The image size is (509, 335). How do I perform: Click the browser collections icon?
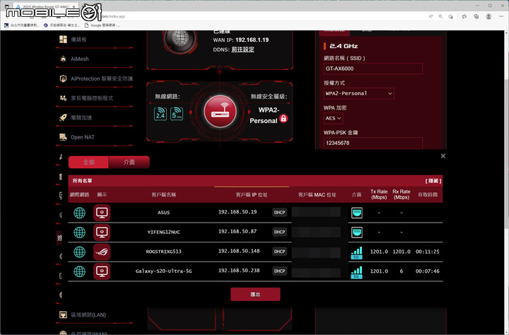[x=476, y=16]
